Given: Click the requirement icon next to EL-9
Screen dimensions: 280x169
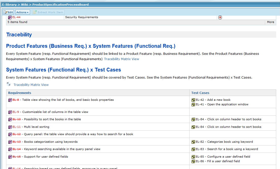Looking at the screenshot, I should 10,112.
